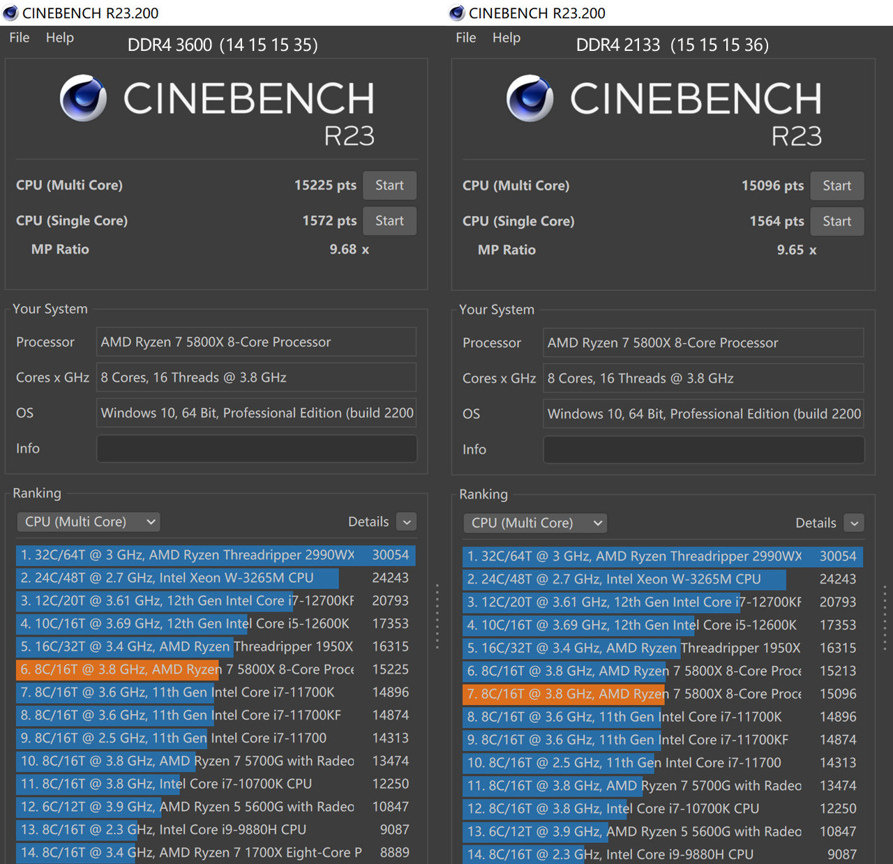Start the Single Core test in left window
The width and height of the screenshot is (893, 864).
390,221
